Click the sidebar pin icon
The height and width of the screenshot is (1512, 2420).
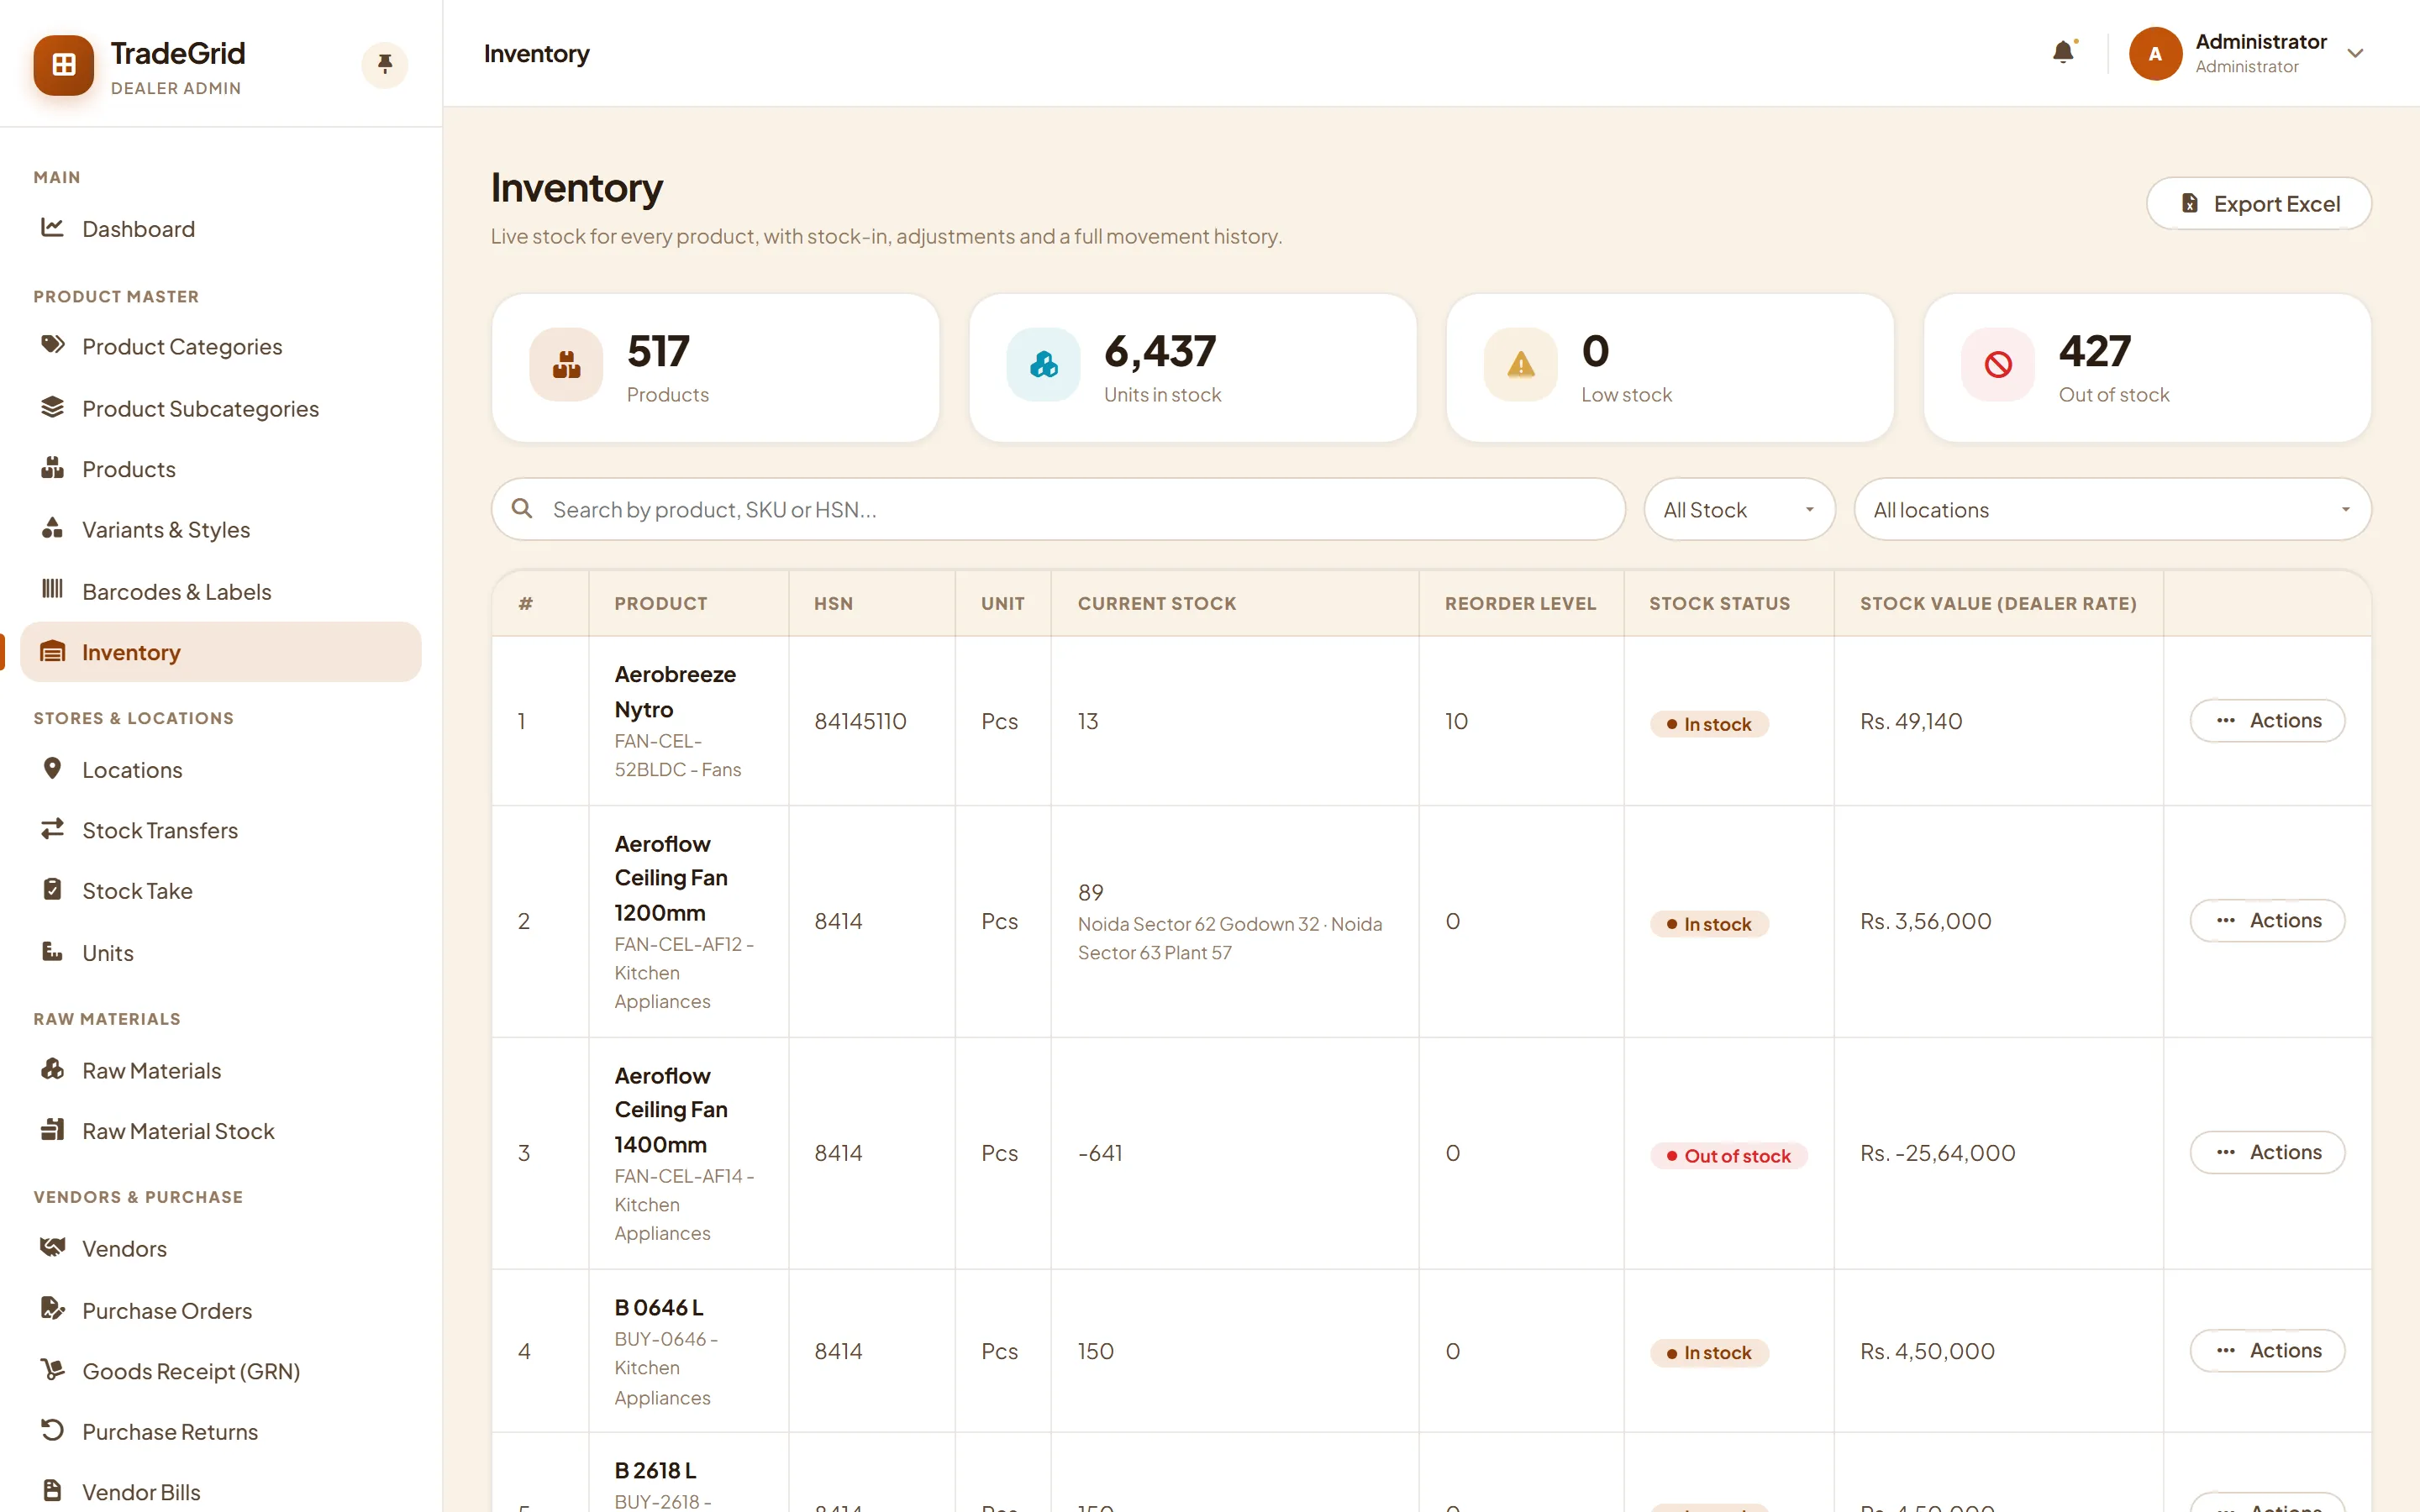[x=385, y=65]
